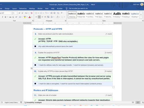144x108 pixels.
Task: Click the Protocols — HTTP and HTTPS heading
Action: coord(48,29)
